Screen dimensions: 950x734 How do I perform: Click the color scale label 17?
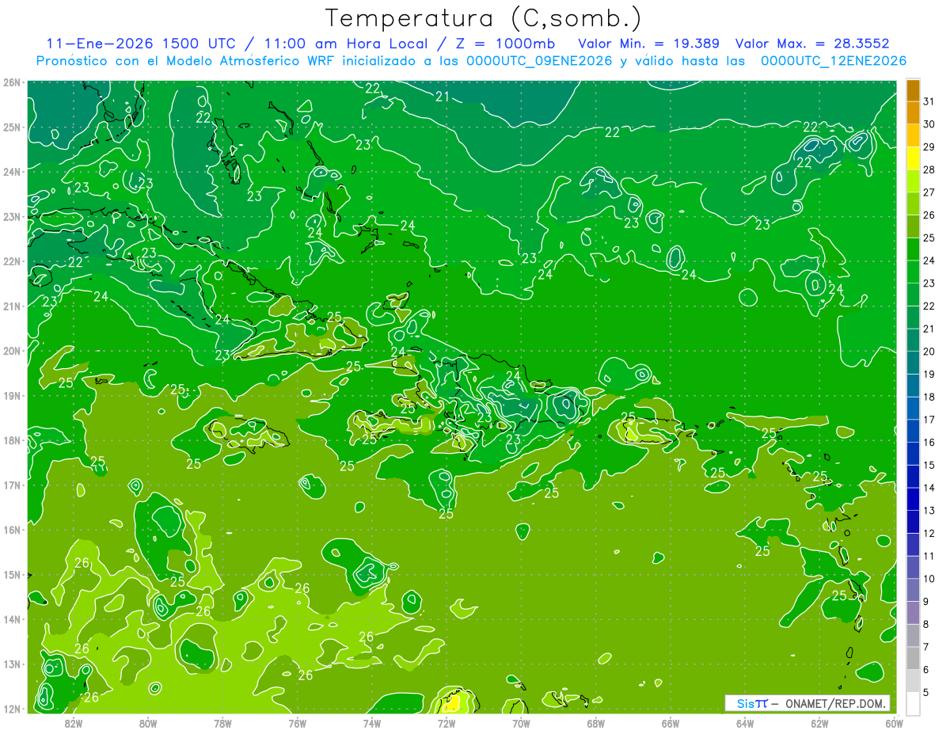click(x=929, y=420)
